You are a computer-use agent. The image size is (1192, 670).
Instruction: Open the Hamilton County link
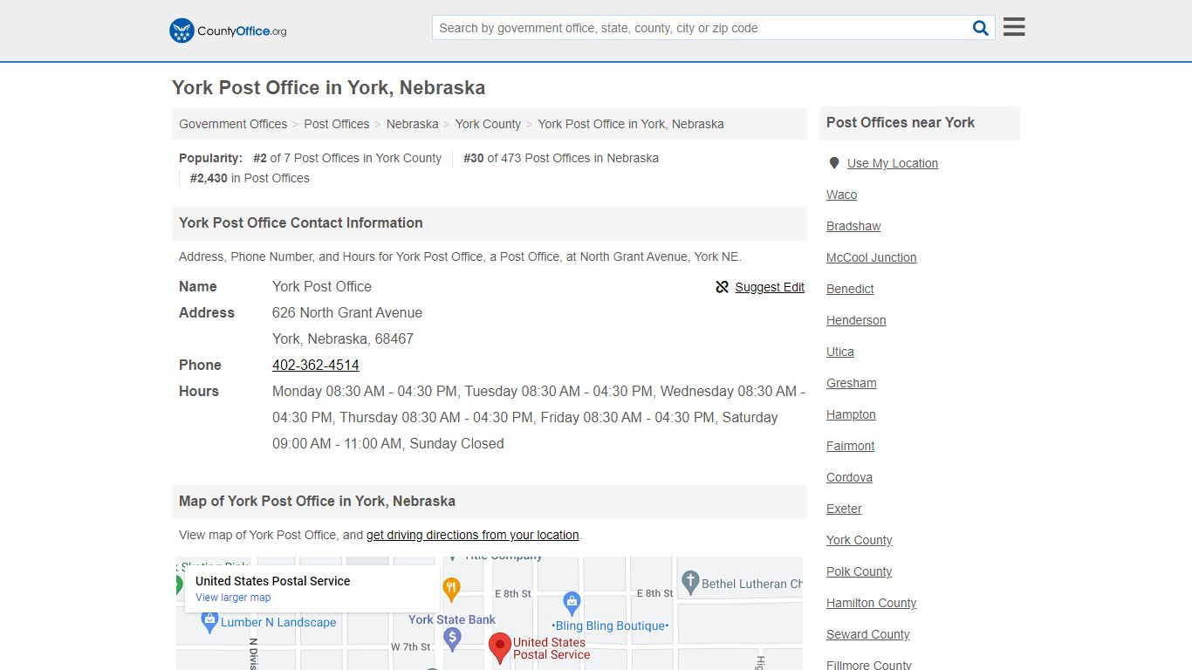pyautogui.click(x=872, y=603)
